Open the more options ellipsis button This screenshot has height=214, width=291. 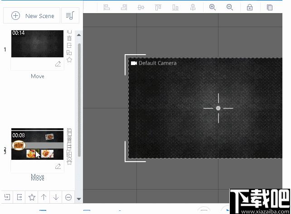point(68,197)
